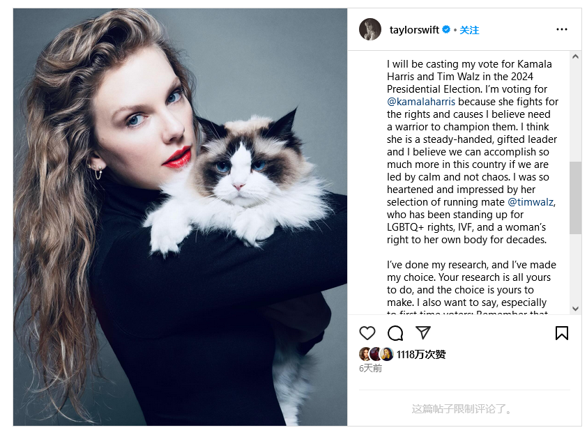Save the post using the bookmark icon
The image size is (587, 430).
click(x=561, y=332)
